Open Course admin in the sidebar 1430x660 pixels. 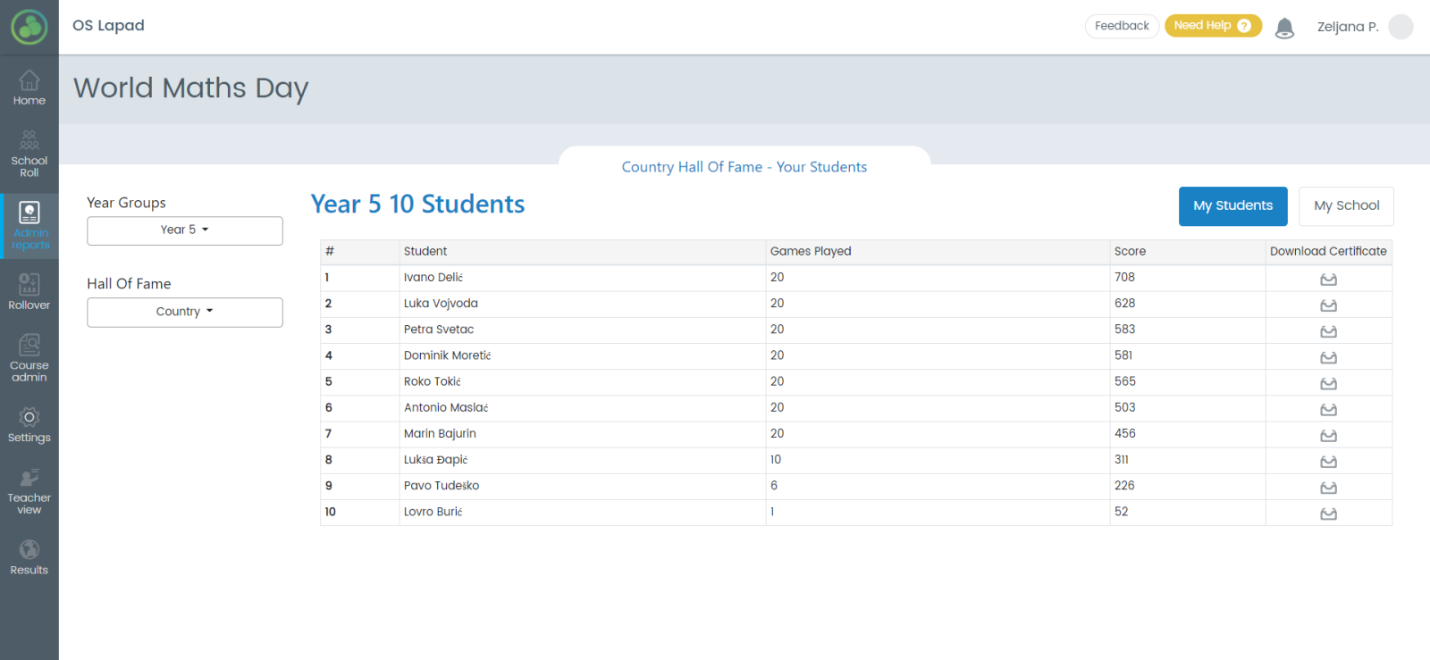(29, 358)
